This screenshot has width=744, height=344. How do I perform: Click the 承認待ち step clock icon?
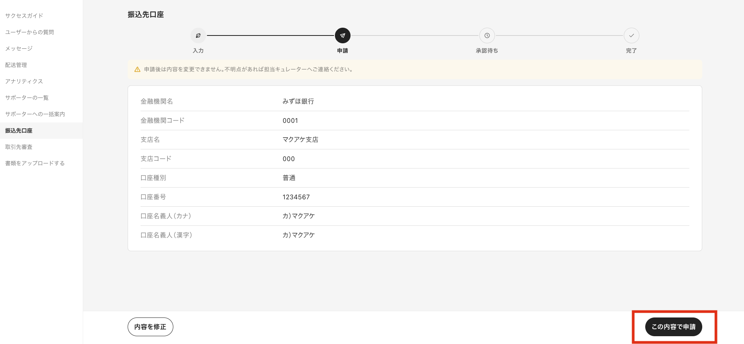pyautogui.click(x=487, y=35)
